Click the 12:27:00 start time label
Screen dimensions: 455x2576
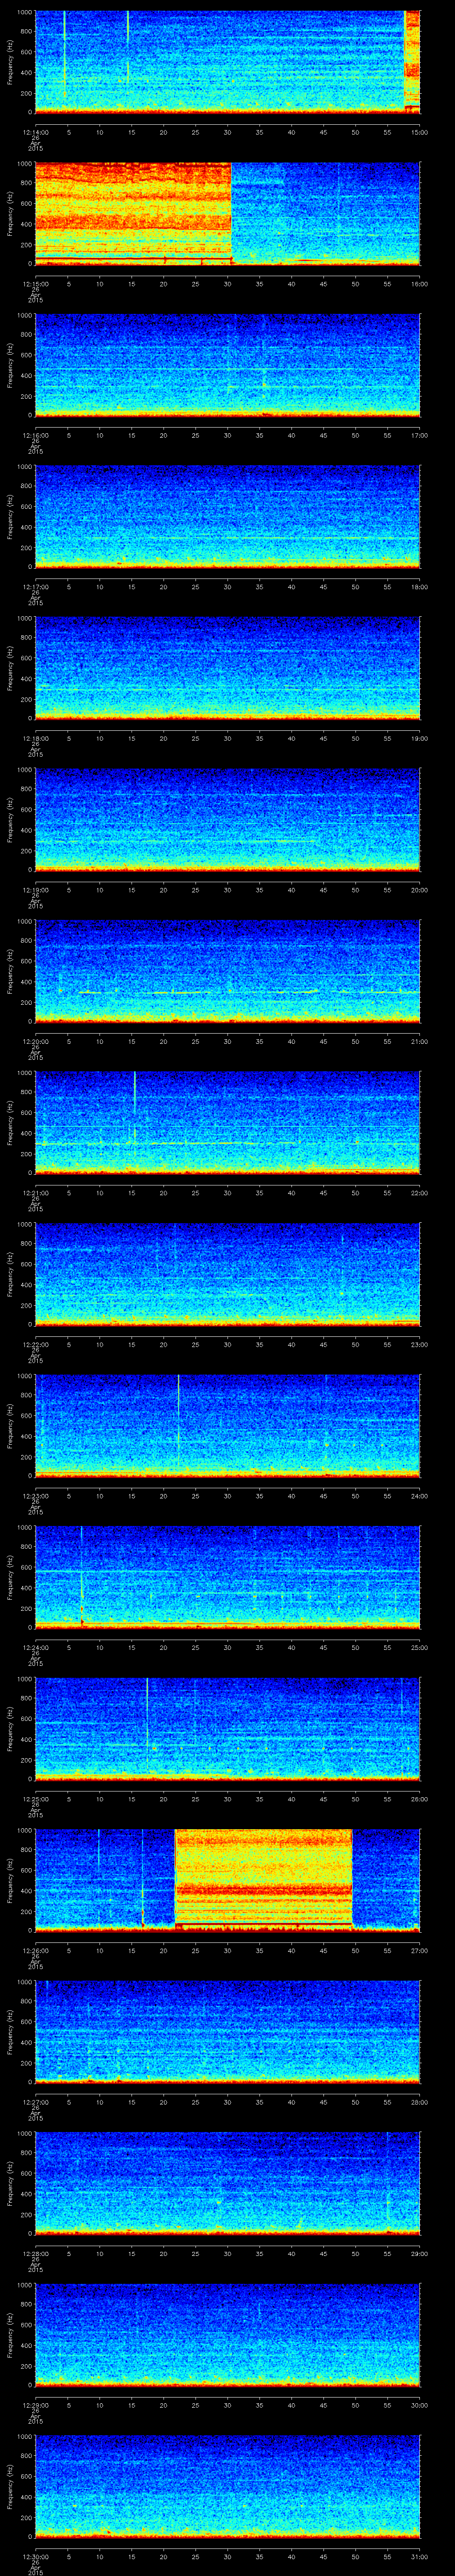[x=35, y=2102]
